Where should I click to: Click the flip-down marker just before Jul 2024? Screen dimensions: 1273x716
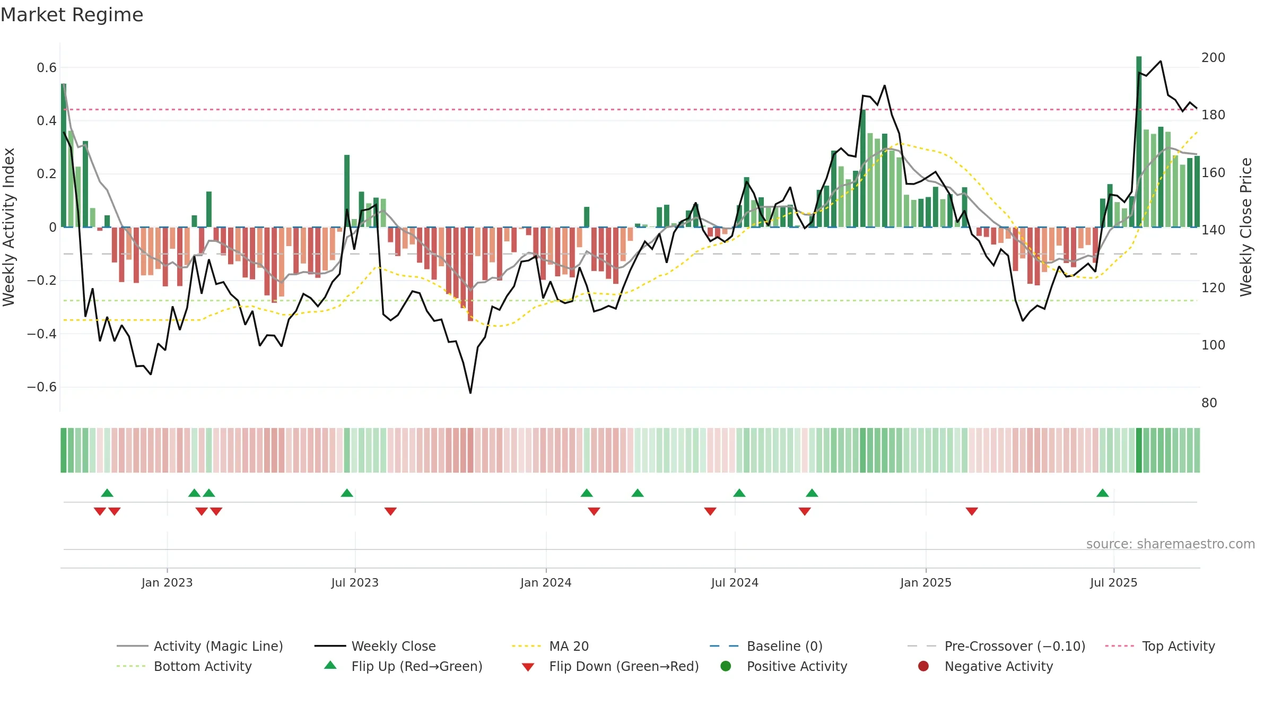coord(710,511)
